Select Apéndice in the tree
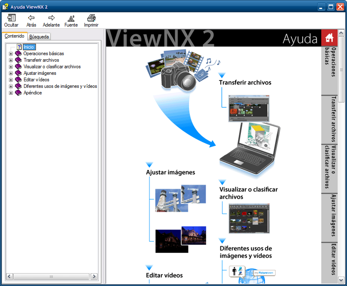 tap(33, 93)
